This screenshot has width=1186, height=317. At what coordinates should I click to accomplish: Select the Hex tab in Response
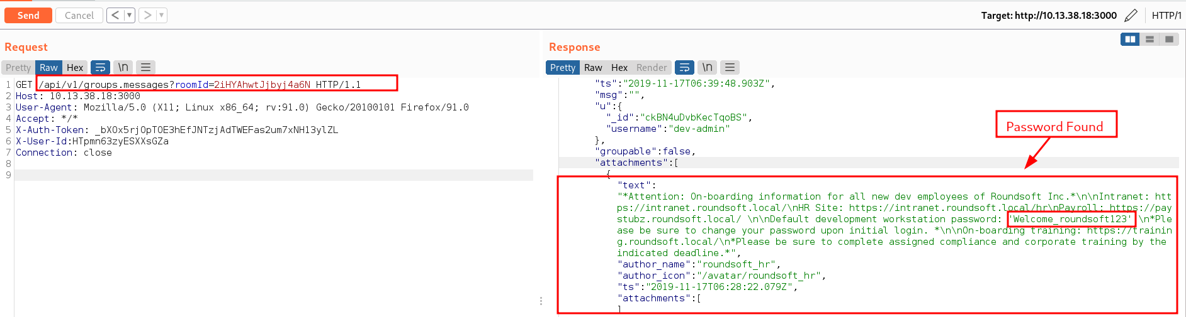coord(619,67)
